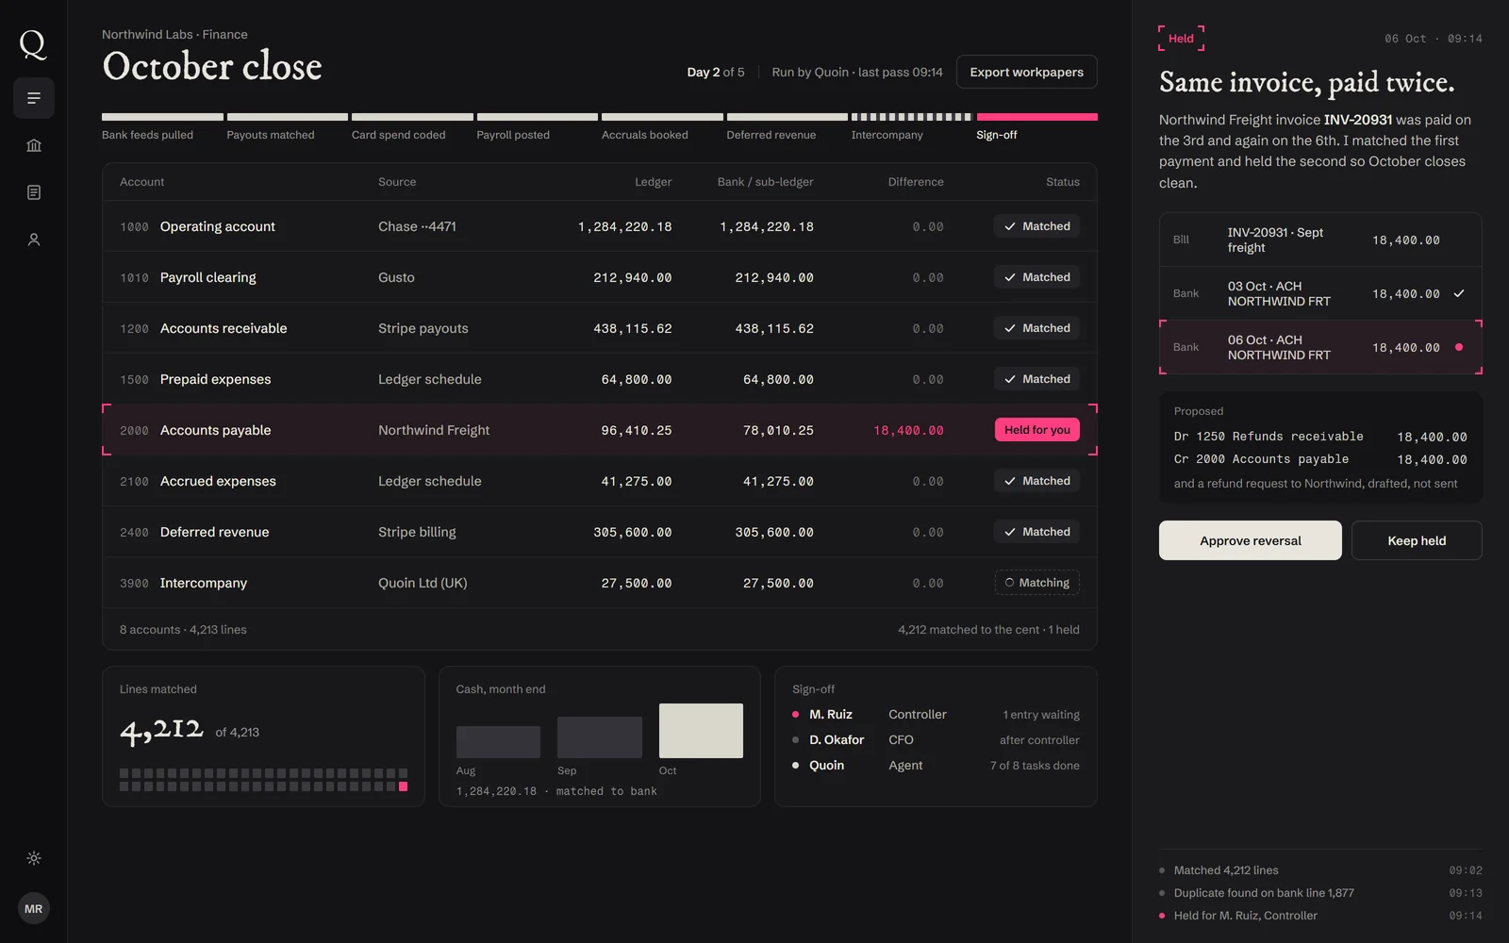The width and height of the screenshot is (1509, 943).
Task: Select the Sign-off progress step
Action: tap(1036, 126)
